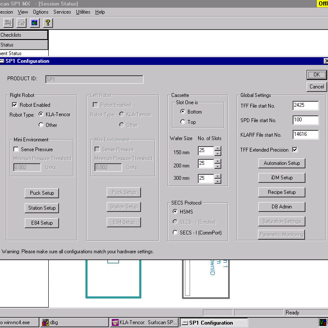Screen dimensions: 328x328
Task: Open the Checklists side panel tab
Action: (23, 35)
